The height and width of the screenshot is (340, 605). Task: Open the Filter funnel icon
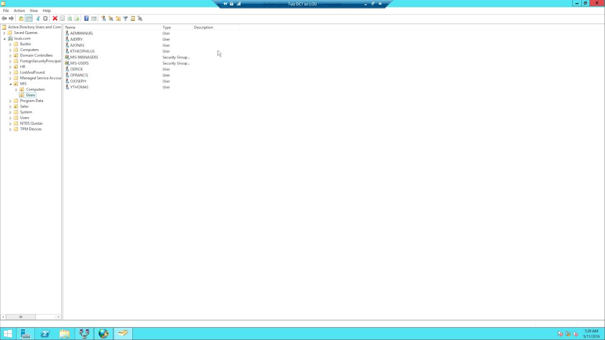click(x=125, y=18)
